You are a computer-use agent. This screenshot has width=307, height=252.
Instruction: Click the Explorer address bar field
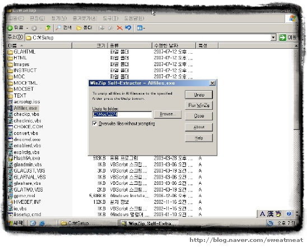coord(148,38)
